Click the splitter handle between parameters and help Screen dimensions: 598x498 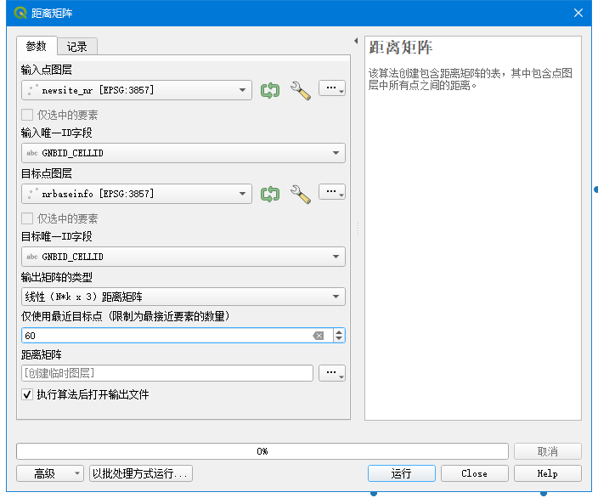click(x=358, y=229)
